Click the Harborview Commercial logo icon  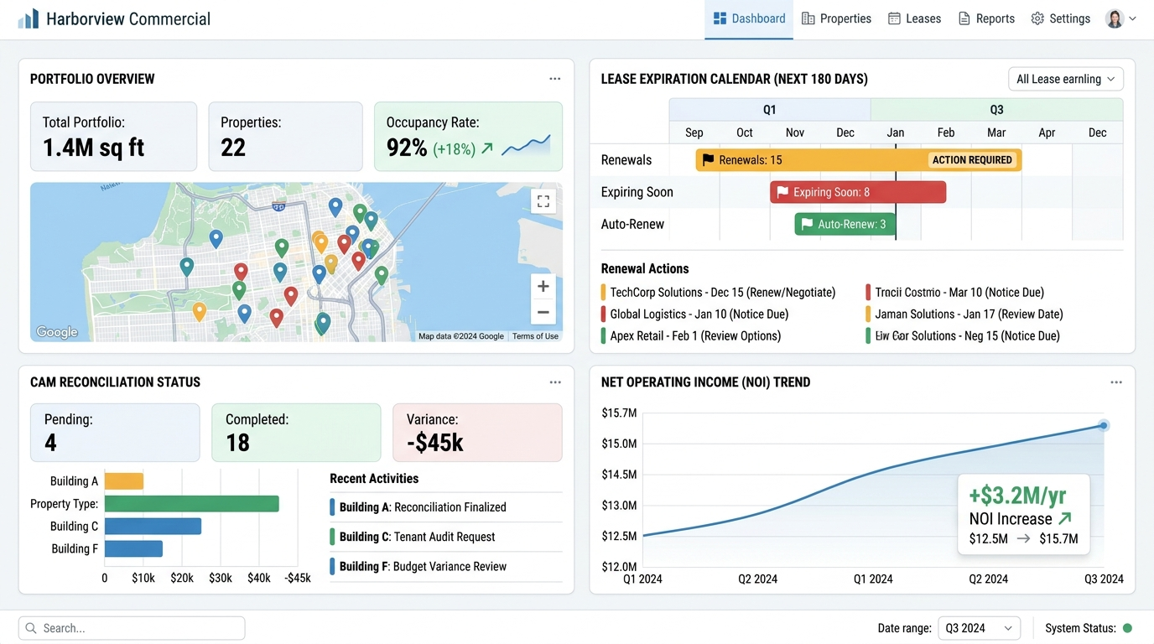29,18
